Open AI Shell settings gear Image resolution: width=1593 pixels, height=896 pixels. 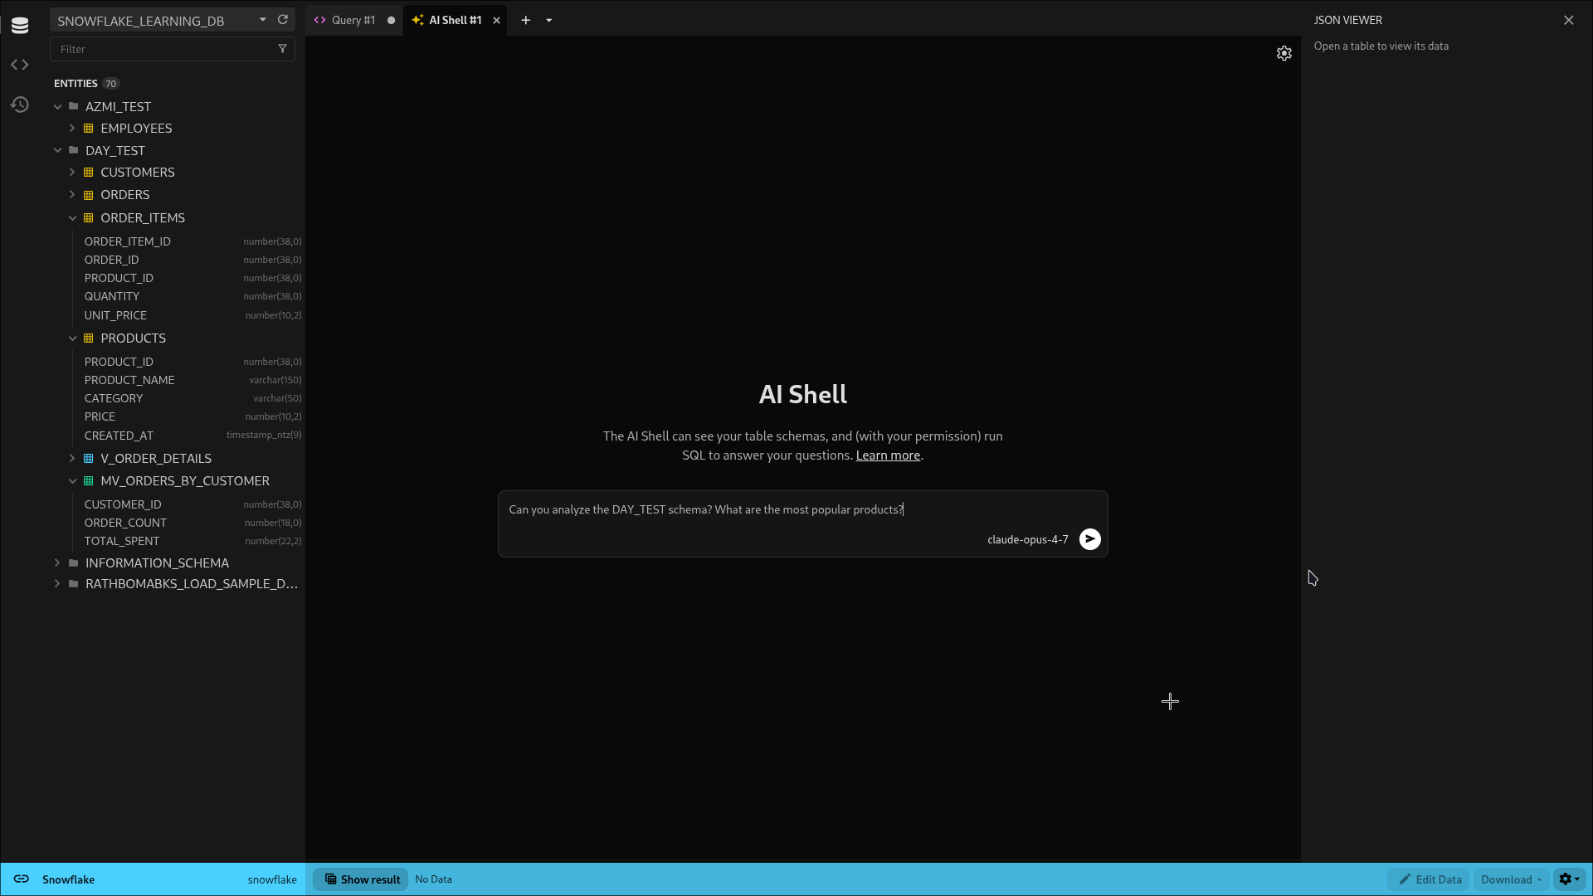pyautogui.click(x=1284, y=53)
